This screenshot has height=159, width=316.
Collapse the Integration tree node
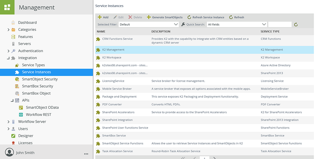(8, 58)
